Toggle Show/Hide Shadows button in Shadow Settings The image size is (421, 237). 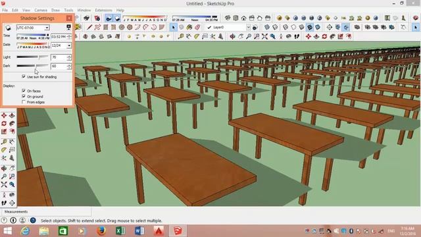[8, 28]
